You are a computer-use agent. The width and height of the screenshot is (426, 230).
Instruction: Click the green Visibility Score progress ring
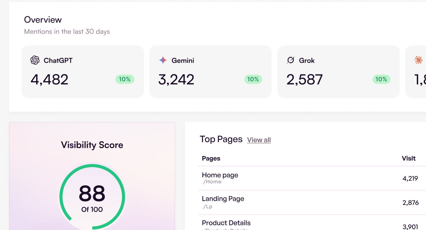click(x=92, y=197)
